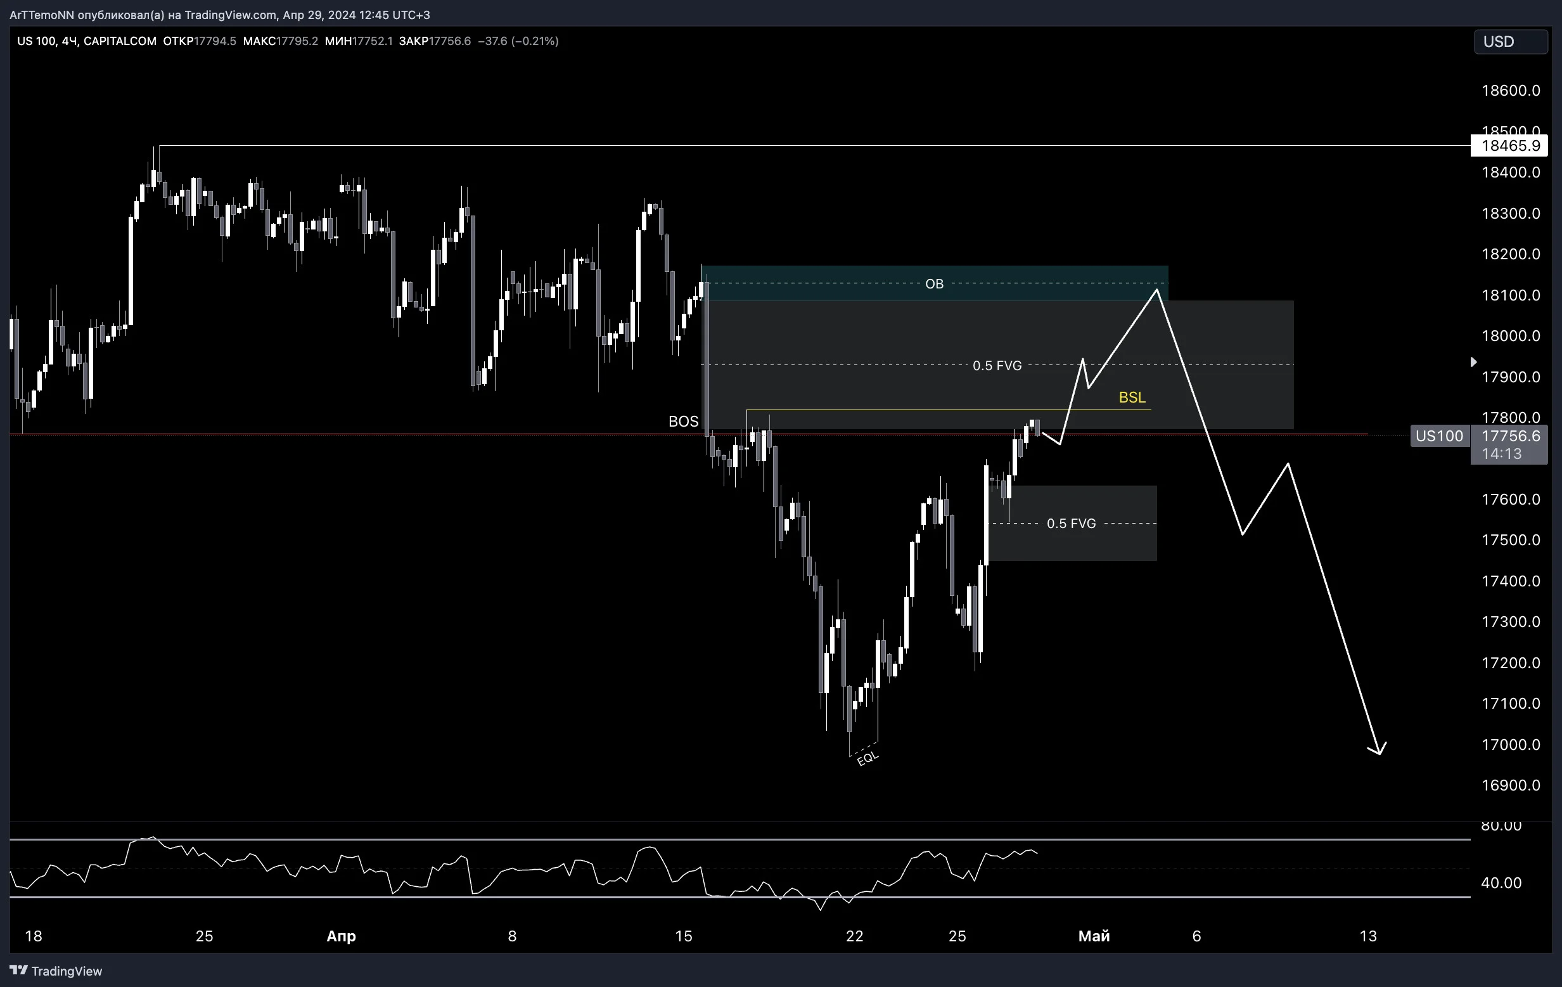The width and height of the screenshot is (1562, 987).
Task: Open the USD currency selector
Action: (x=1510, y=42)
